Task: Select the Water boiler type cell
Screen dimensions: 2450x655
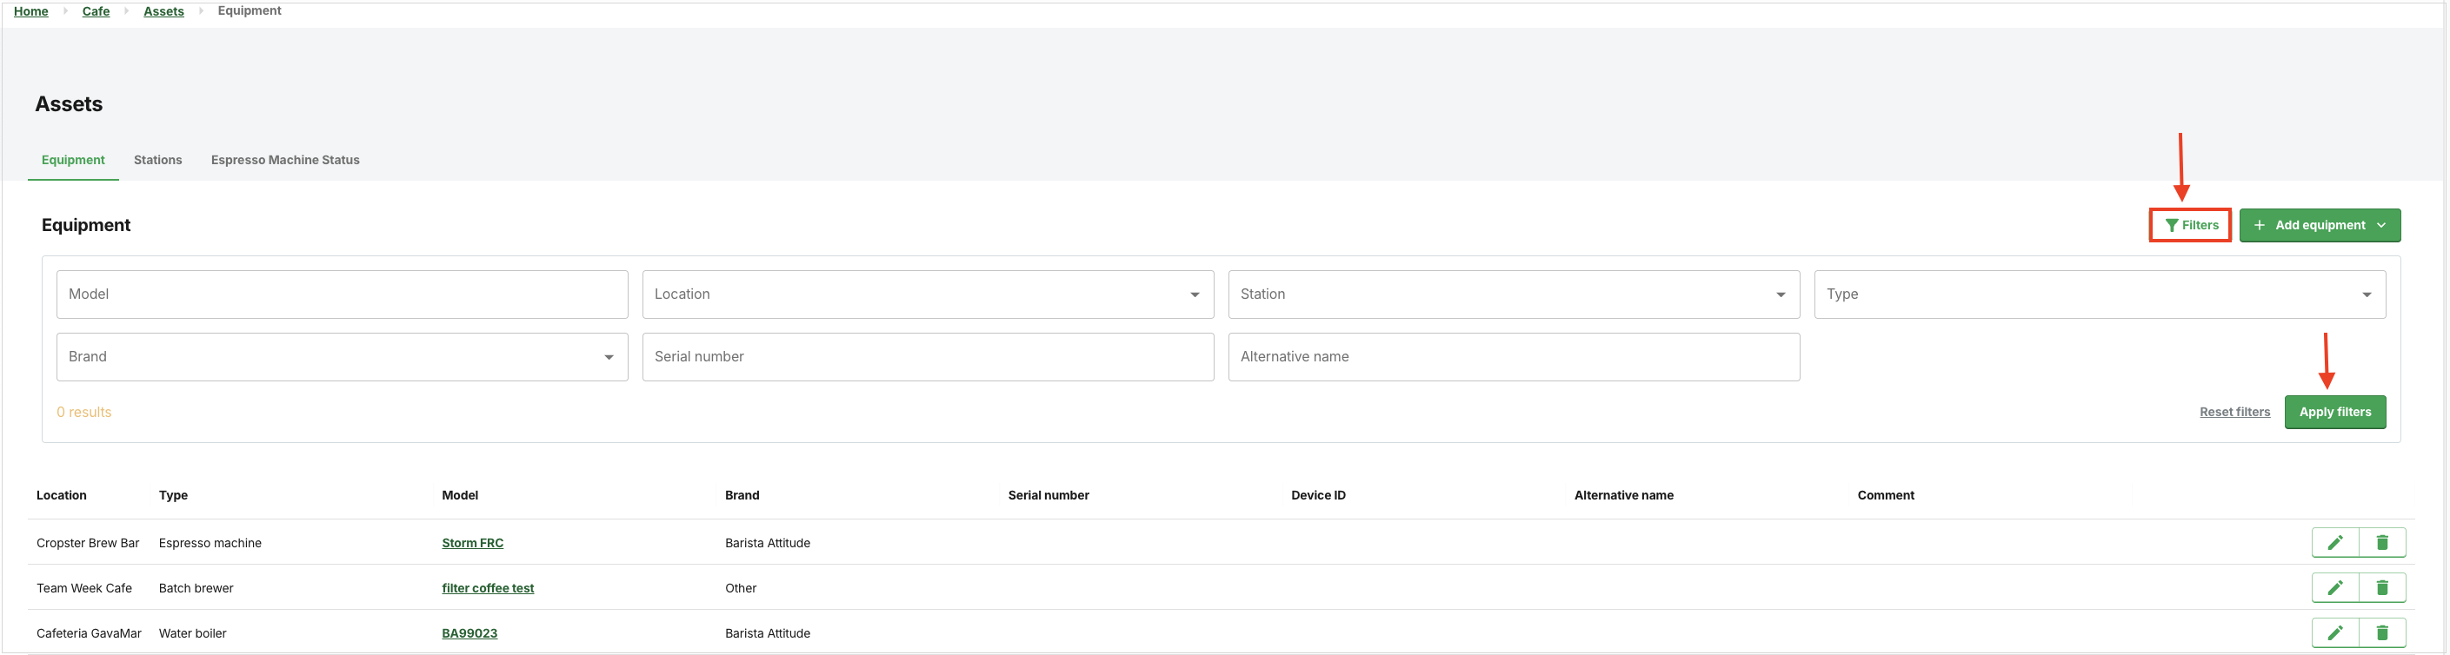Action: pos(192,632)
